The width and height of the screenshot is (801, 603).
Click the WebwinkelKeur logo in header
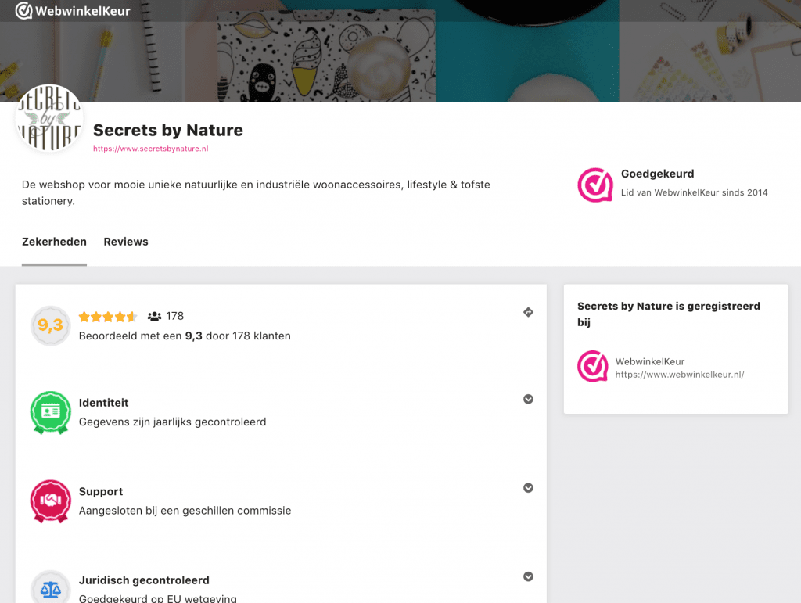point(73,11)
